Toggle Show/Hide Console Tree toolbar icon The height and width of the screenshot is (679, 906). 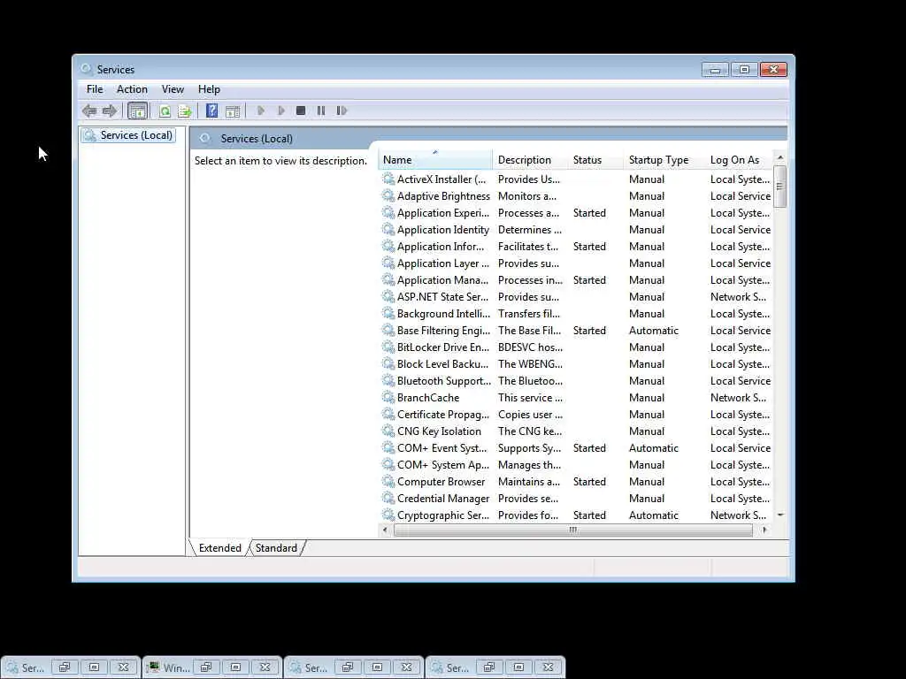pos(137,111)
